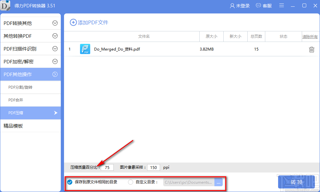Select PDF压缩 in sidebar
This screenshot has width=320, height=192.
point(31,113)
